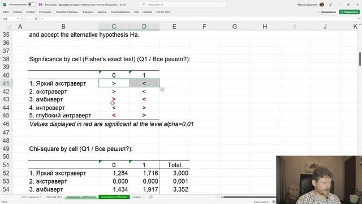Image resolution: width=362 pixels, height=204 pixels.
Task: Select column B header
Action: coord(63,27)
